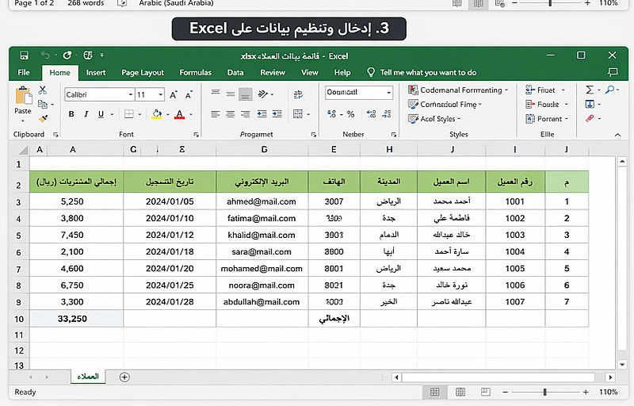Screen dimensions: 634x406
Task: Click the AutoSum sigma icon
Action: (590, 90)
